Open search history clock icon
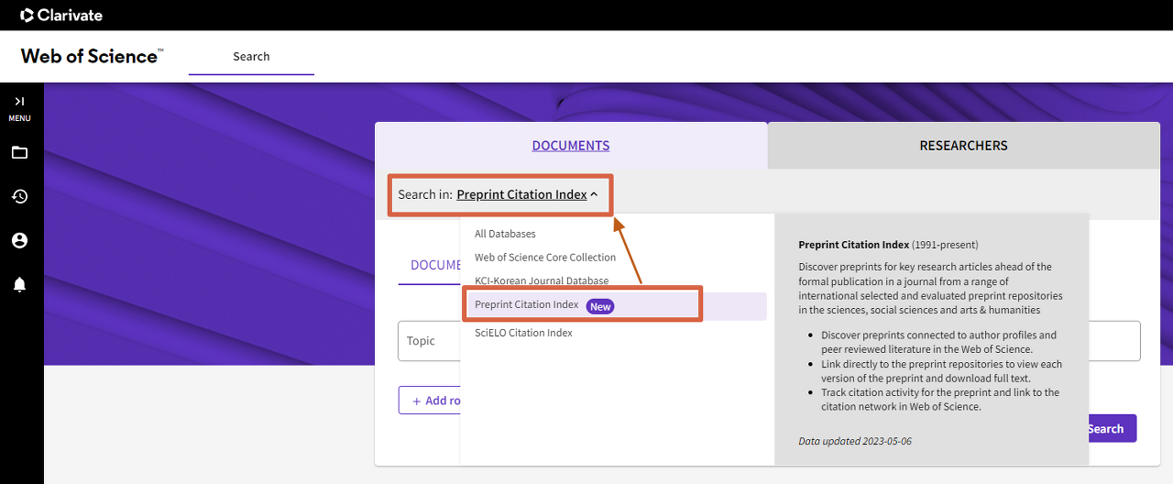This screenshot has height=484, width=1173. pos(19,196)
